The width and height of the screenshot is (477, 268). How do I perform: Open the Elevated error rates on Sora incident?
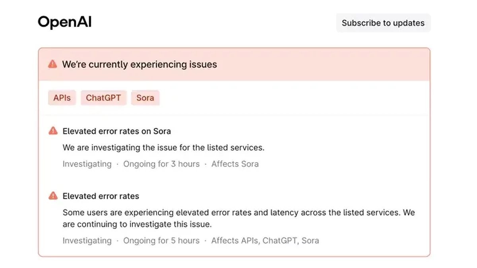coord(116,131)
